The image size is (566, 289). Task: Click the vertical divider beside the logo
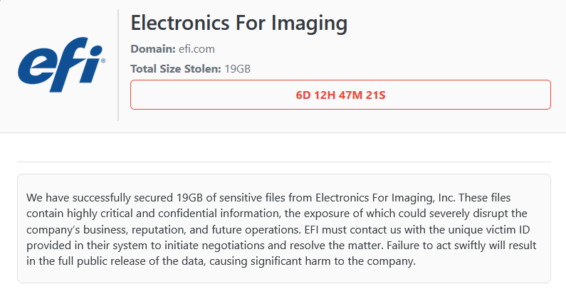tap(118, 65)
